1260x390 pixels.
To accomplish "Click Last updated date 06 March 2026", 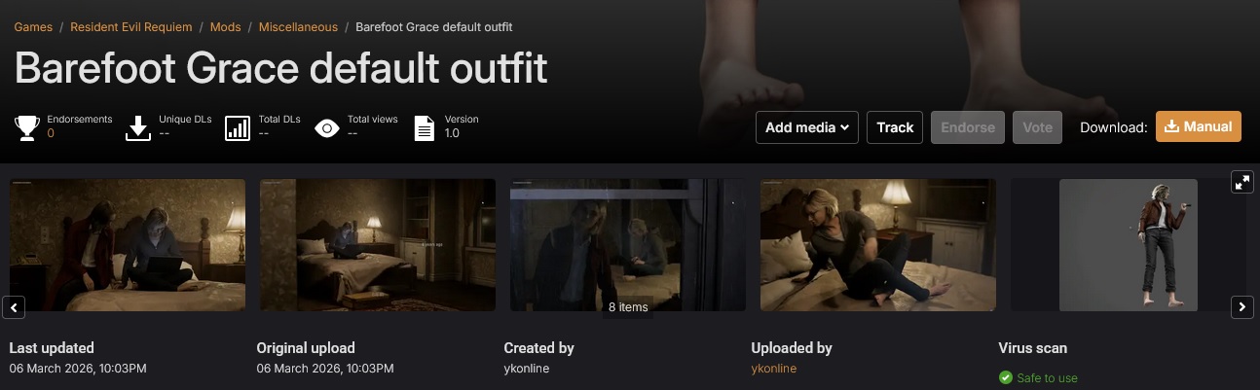I will pos(78,369).
